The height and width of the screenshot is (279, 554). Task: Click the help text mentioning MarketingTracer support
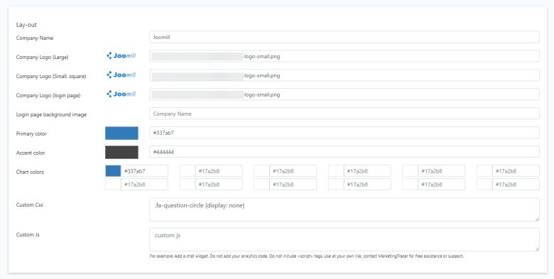point(306,256)
